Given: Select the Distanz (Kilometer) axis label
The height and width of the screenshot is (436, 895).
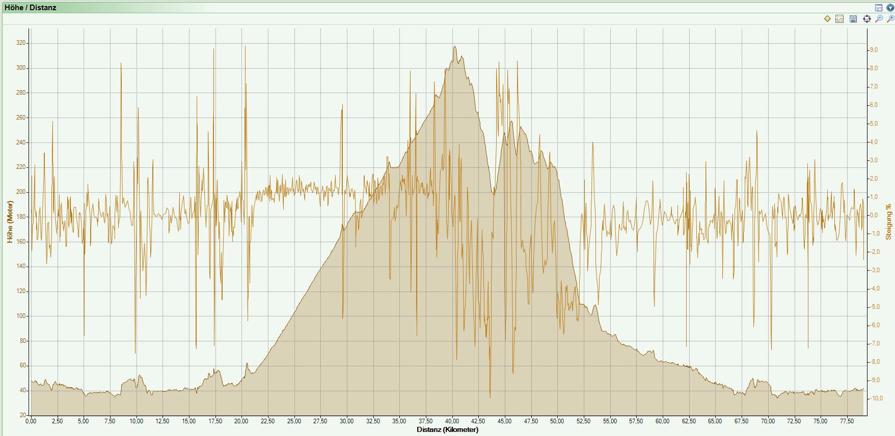Looking at the screenshot, I should (x=447, y=429).
